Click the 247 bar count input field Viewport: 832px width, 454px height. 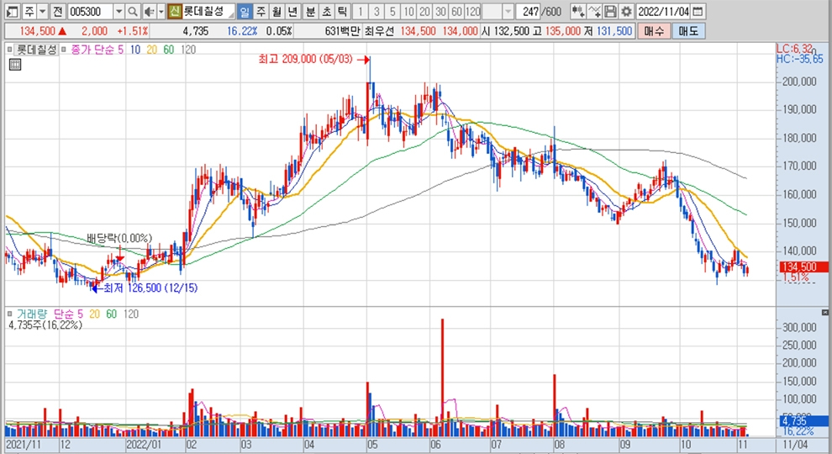(530, 12)
